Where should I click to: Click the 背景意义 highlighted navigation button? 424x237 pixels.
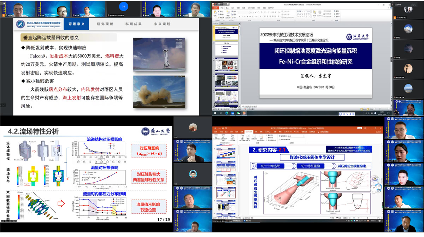click(x=77, y=24)
